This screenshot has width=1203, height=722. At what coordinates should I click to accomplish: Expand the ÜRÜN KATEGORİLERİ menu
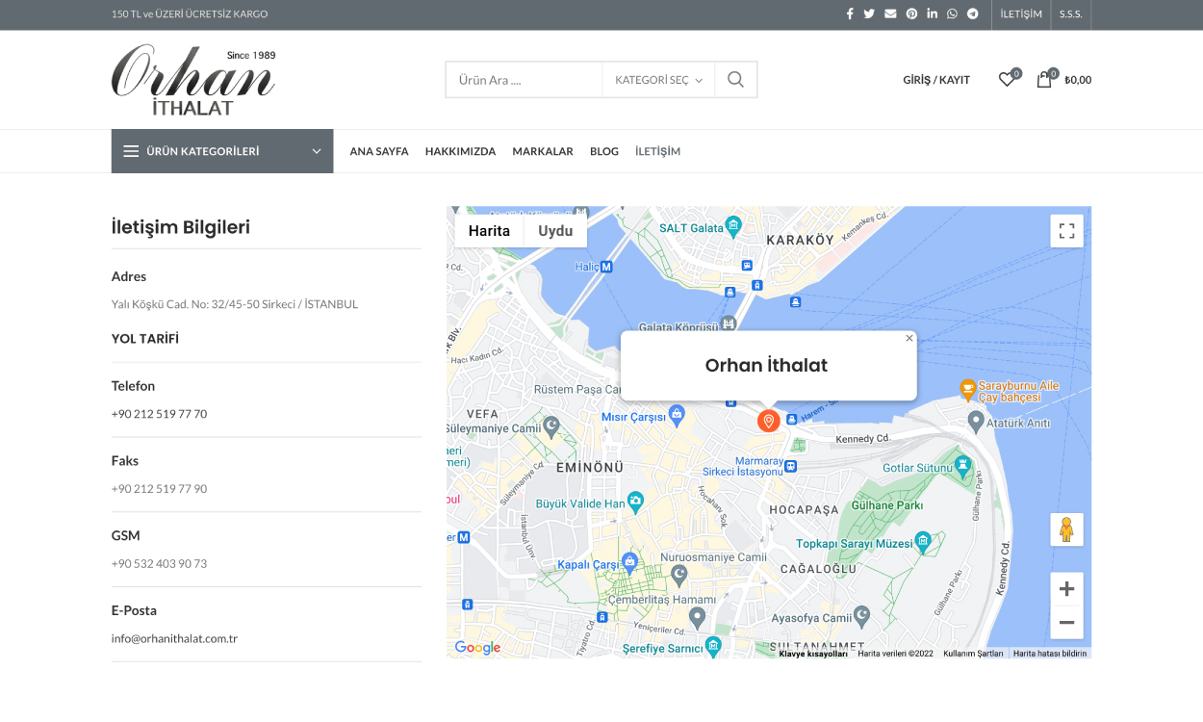(222, 151)
